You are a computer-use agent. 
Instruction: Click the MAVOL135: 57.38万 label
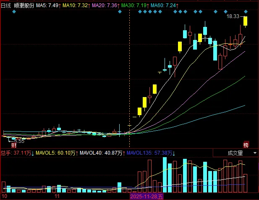pos(151,153)
